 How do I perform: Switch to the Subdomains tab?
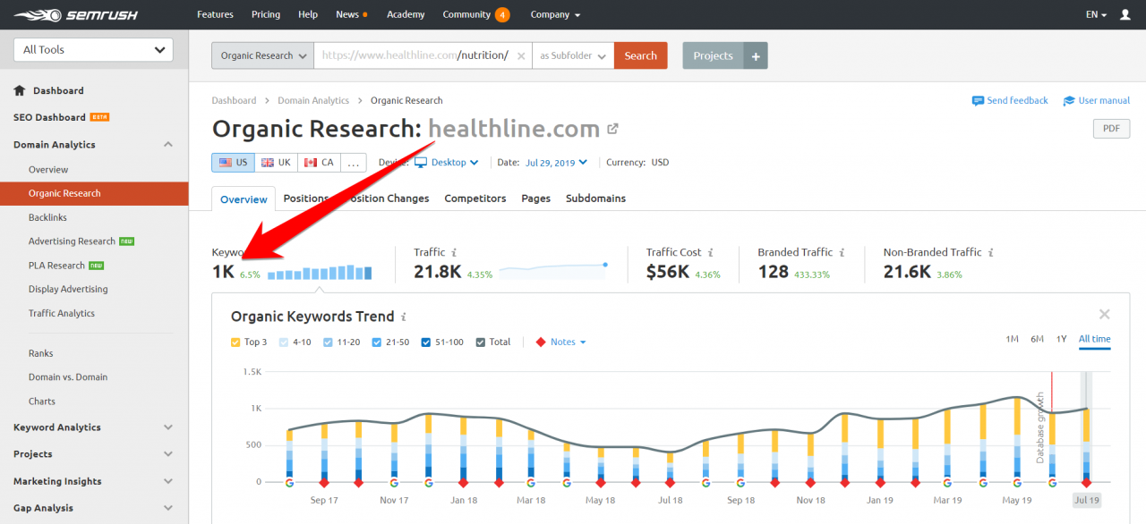(595, 199)
